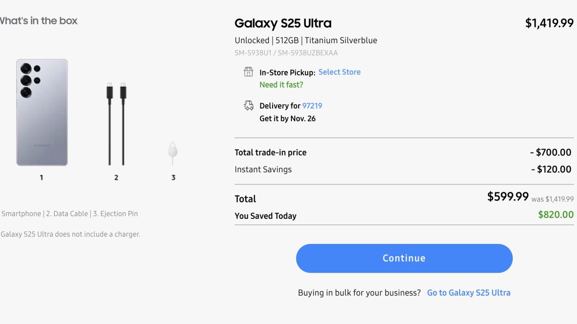Viewport: 577px width, 324px height.
Task: Click the Total trade-in price label
Action: coord(270,153)
